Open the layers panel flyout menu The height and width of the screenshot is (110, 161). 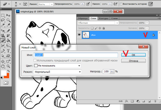(x=159, y=18)
